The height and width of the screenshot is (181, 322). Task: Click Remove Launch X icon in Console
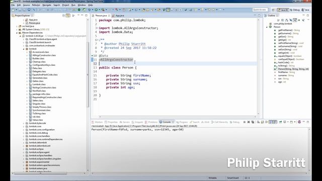click(249, 122)
